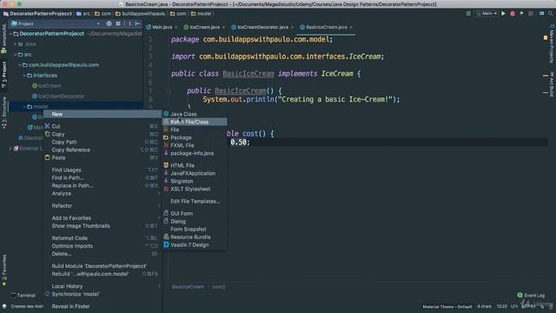Screen dimensions: 556x313
Task: Choose HTML File from New submenu
Action: [x=195, y=165]
